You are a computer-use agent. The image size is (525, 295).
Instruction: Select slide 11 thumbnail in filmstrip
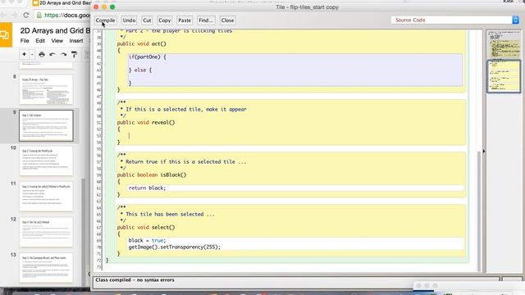(x=46, y=197)
